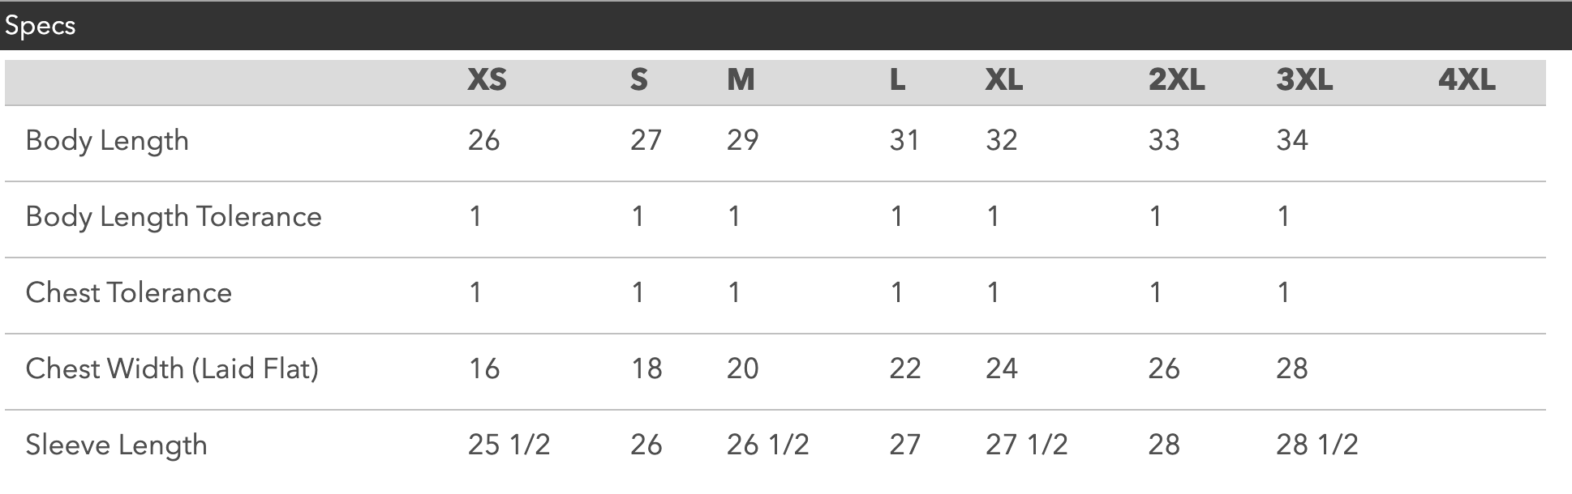
Task: Select the 3XL size column header
Action: click(x=1304, y=79)
